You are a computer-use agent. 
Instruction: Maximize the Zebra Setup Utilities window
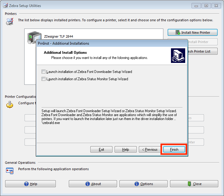pos(206,5)
